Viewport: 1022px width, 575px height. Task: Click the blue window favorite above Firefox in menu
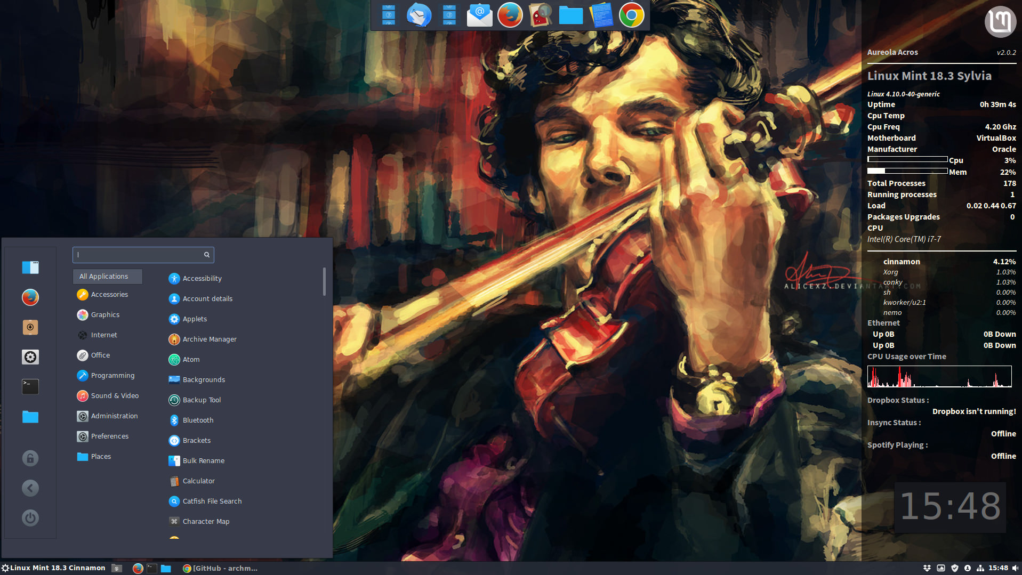(30, 268)
